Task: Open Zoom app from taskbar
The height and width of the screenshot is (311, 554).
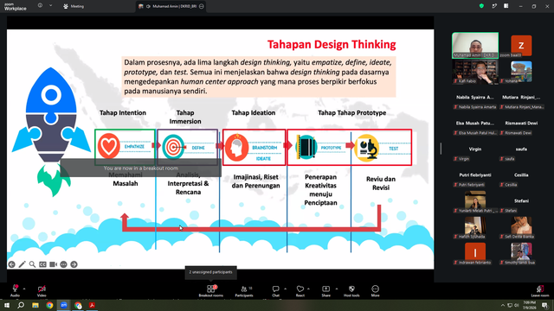Action: (64, 305)
